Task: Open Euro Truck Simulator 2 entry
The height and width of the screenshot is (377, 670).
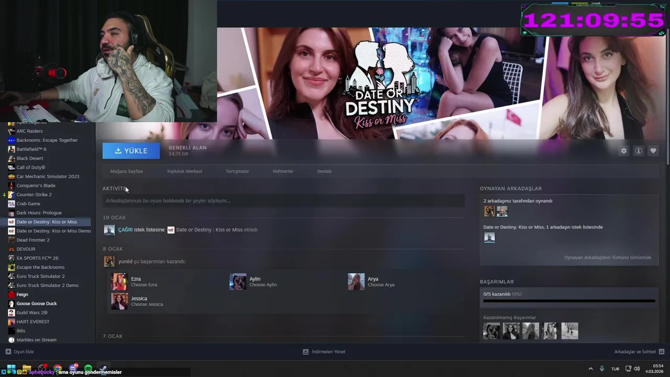Action: coord(40,276)
